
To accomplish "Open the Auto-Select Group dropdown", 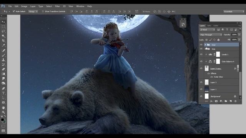I will [x=33, y=11].
